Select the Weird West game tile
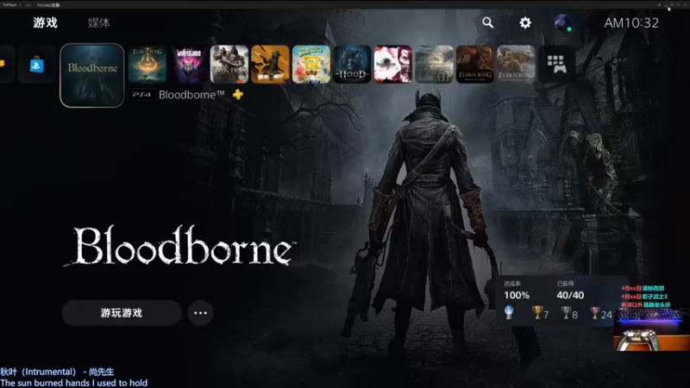The width and height of the screenshot is (690, 388). pos(270,64)
